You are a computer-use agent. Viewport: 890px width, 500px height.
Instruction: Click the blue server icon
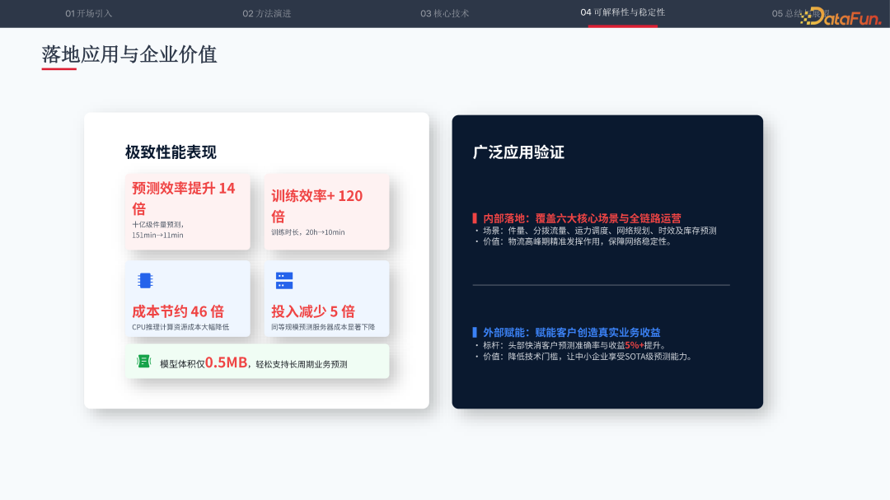284,280
